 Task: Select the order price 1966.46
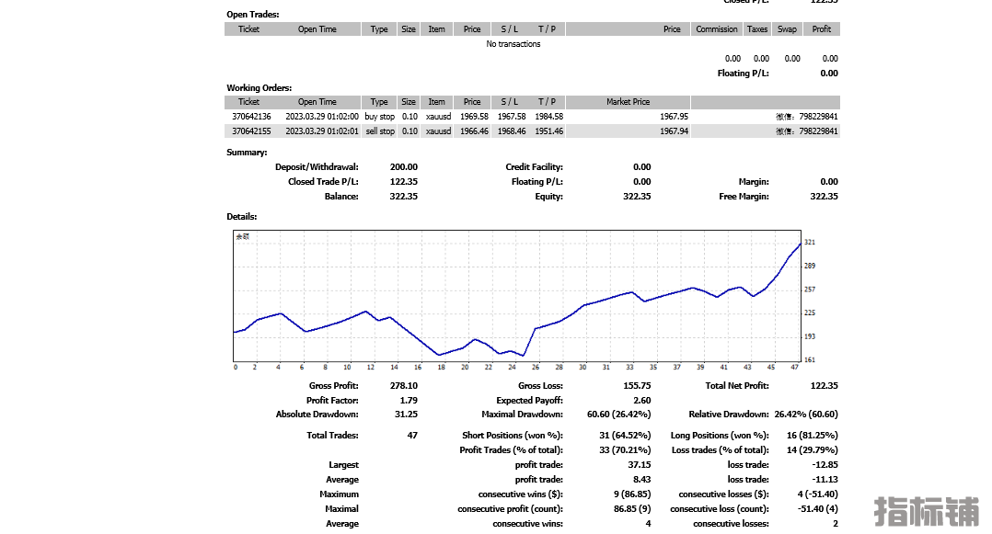[475, 131]
